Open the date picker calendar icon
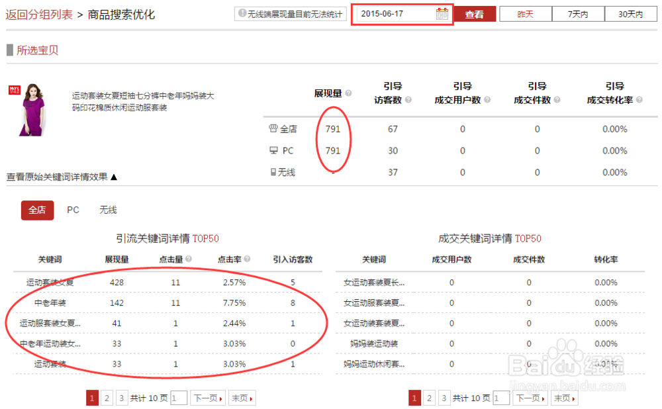This screenshot has width=662, height=409. point(442,13)
